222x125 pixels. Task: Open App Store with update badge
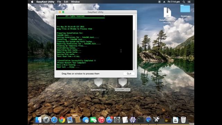tap(109, 120)
